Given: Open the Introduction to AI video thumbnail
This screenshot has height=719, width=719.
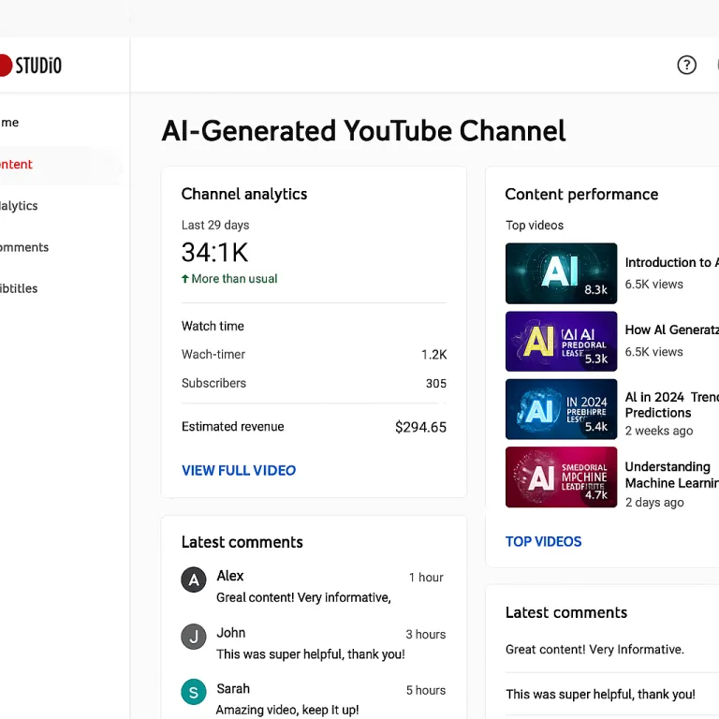Looking at the screenshot, I should (562, 273).
